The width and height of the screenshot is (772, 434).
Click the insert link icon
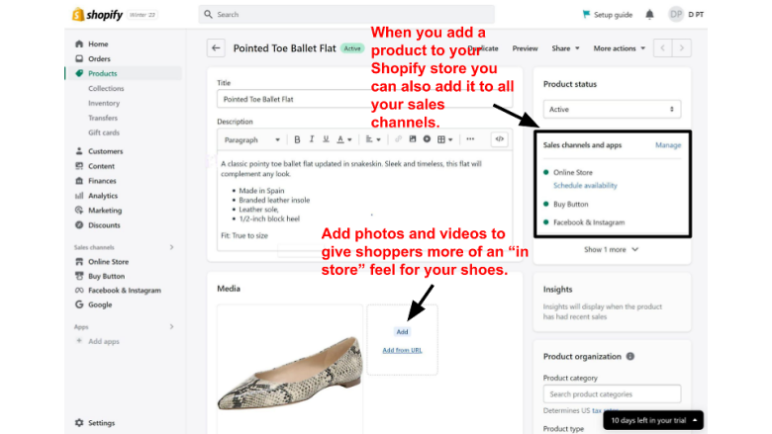point(398,139)
